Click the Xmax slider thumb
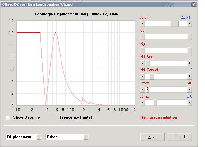Image resolution: width=205 pixels, height=147 pixels. click(x=155, y=103)
